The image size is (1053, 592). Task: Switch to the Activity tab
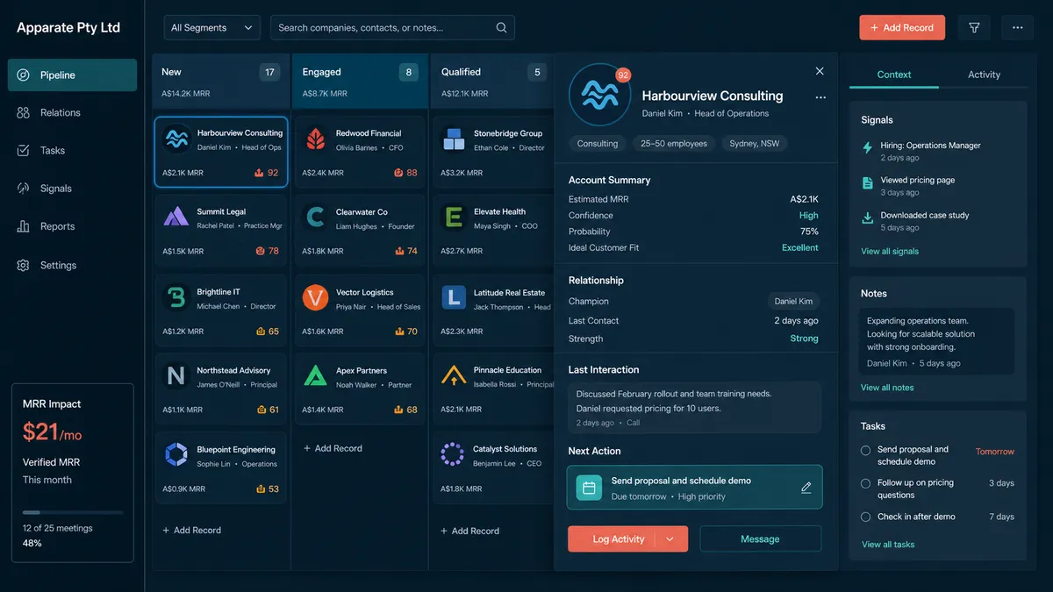click(x=984, y=75)
